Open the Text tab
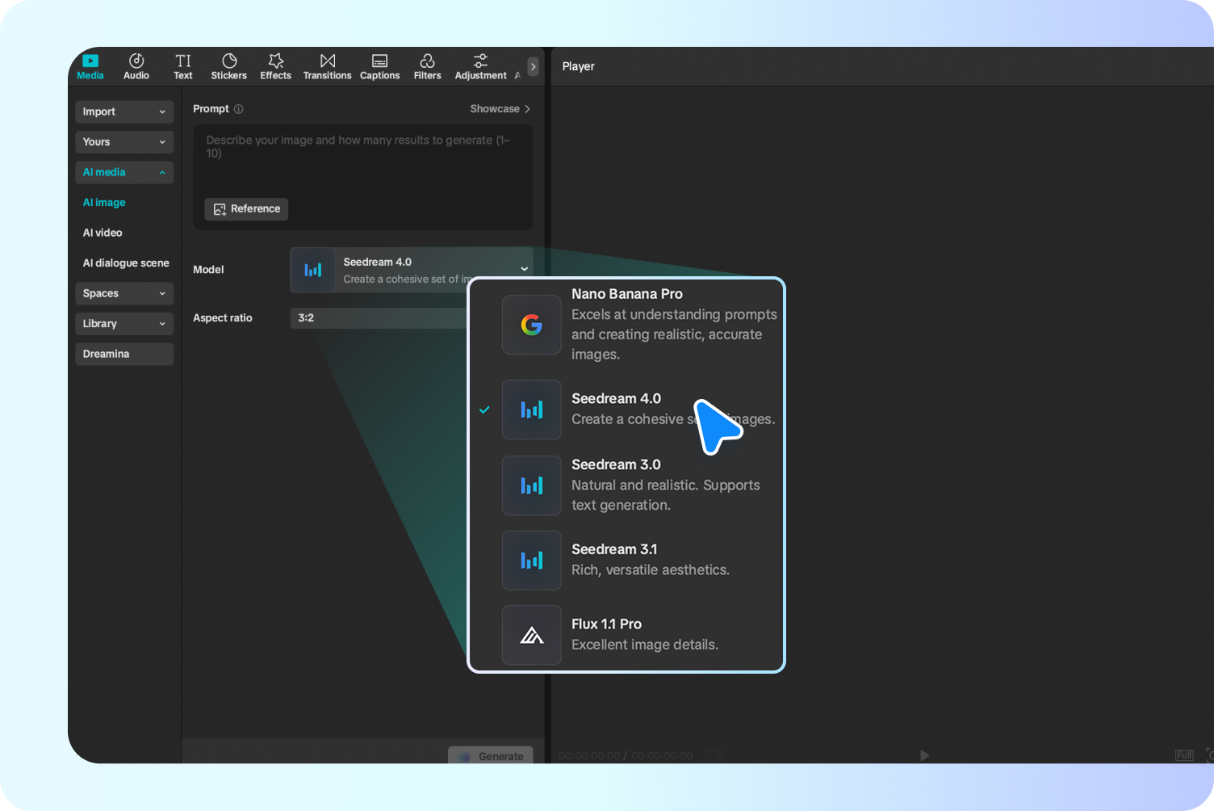This screenshot has height=811, width=1214. pos(183,67)
